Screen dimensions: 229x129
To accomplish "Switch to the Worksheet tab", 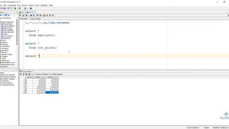I will pos(24,19).
